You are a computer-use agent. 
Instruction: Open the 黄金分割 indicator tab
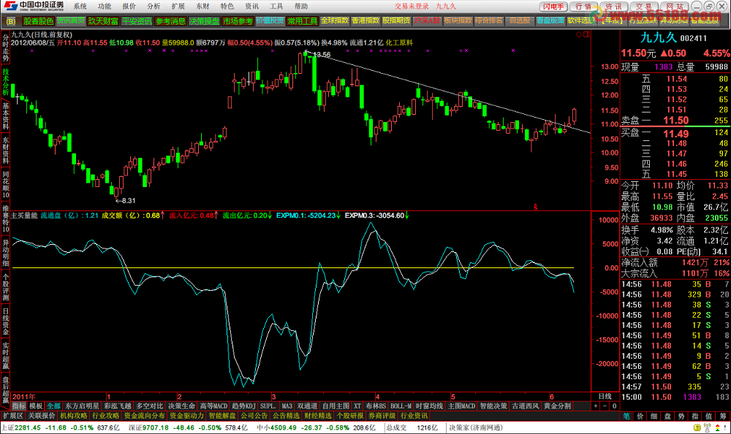(x=557, y=406)
